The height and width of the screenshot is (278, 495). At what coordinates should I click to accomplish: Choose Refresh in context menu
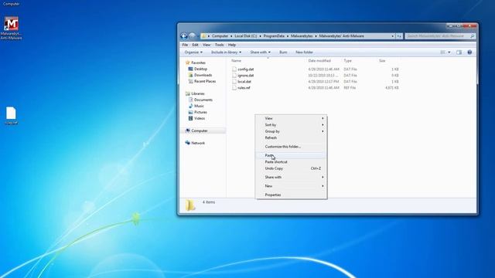(x=291, y=137)
